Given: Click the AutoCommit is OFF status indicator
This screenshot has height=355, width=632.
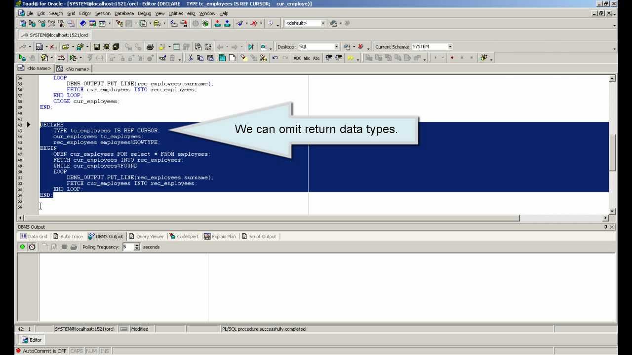Looking at the screenshot, I should point(41,351).
